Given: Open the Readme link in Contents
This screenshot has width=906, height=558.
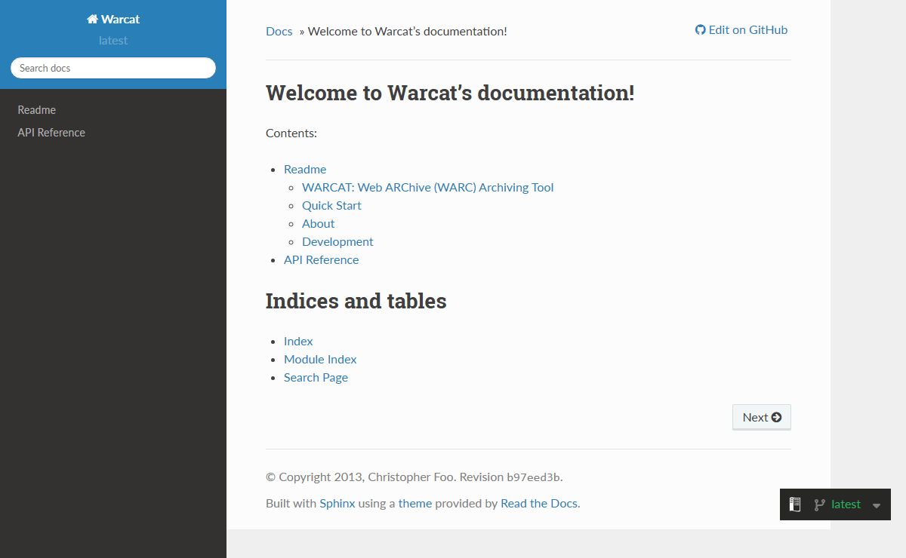Looking at the screenshot, I should (x=305, y=169).
